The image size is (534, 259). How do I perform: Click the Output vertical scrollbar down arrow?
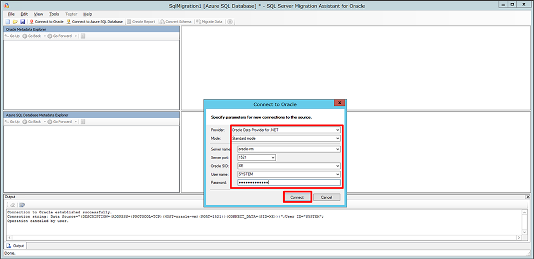[x=525, y=232]
